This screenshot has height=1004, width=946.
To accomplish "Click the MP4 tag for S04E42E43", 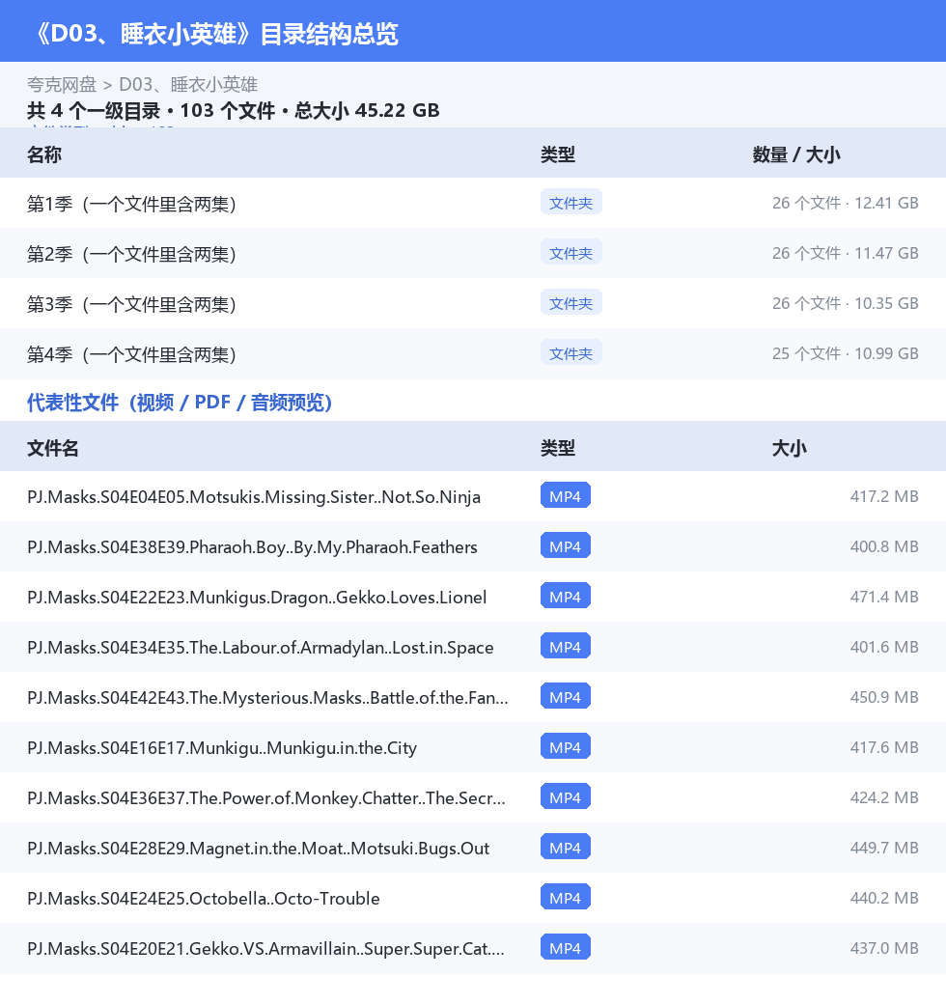I will click(x=565, y=697).
